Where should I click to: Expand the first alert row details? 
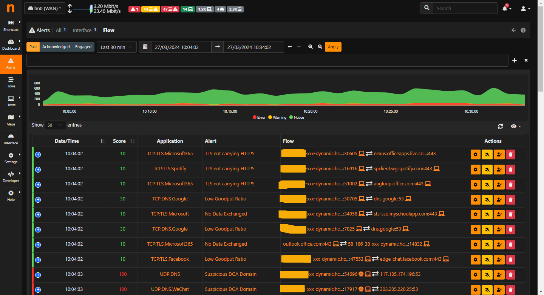click(x=38, y=154)
